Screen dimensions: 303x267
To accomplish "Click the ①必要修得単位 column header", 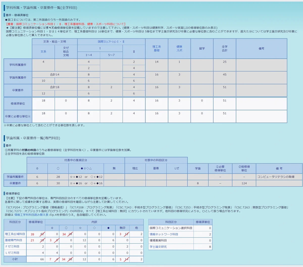I will pyautogui.click(x=220, y=168).
